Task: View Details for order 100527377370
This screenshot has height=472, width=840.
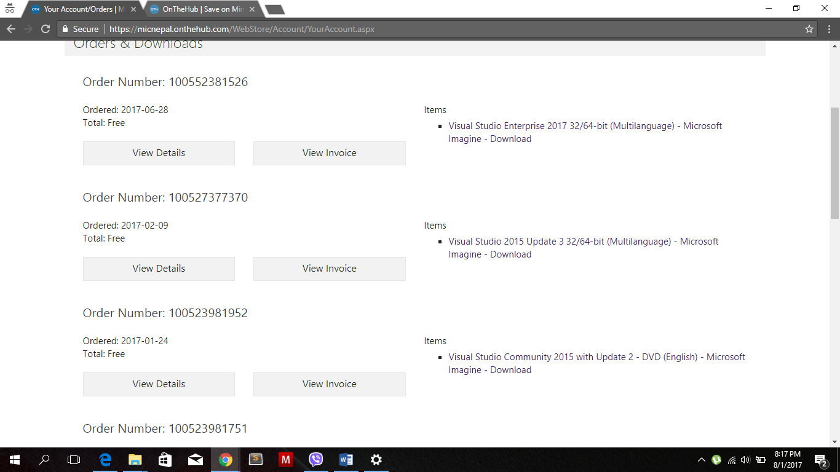Action: tap(159, 269)
